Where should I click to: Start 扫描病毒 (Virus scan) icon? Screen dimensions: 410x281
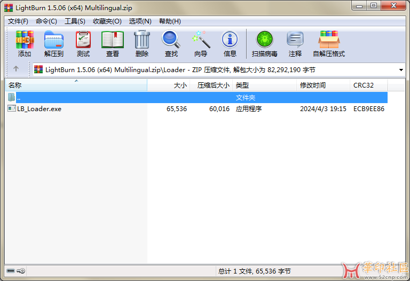tap(265, 40)
